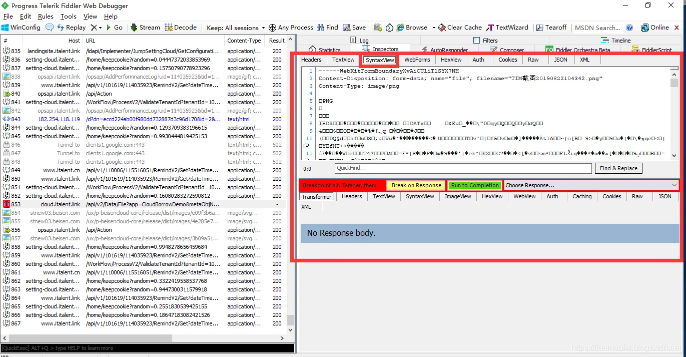
Task: Click the Find & Replace button
Action: [618, 168]
